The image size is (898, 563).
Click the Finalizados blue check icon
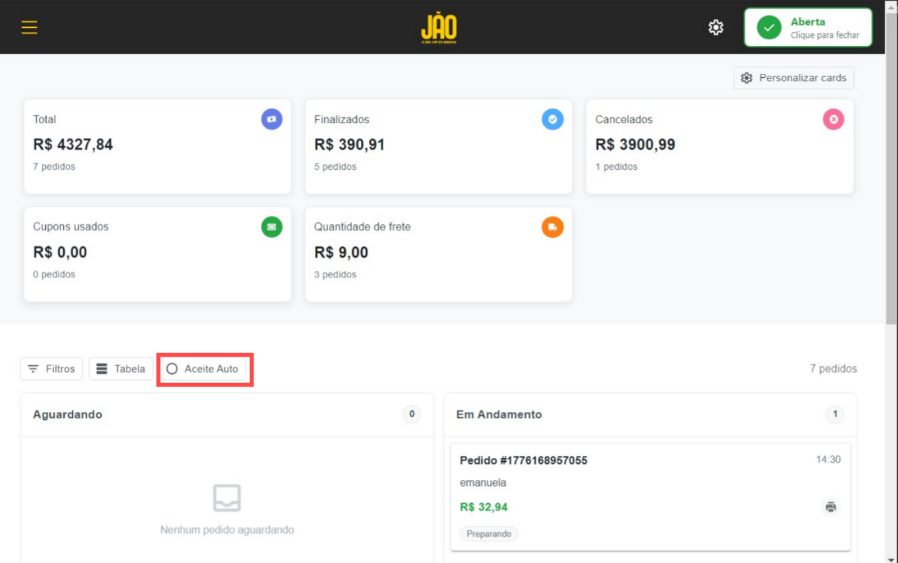(x=553, y=119)
